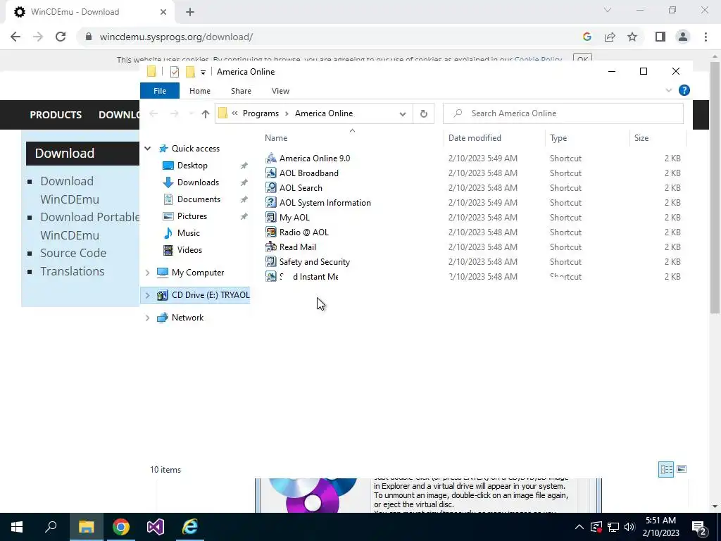Switch to details view icon
Image resolution: width=721 pixels, height=541 pixels.
point(666,469)
